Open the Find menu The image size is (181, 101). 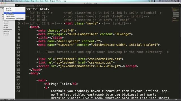33,1
